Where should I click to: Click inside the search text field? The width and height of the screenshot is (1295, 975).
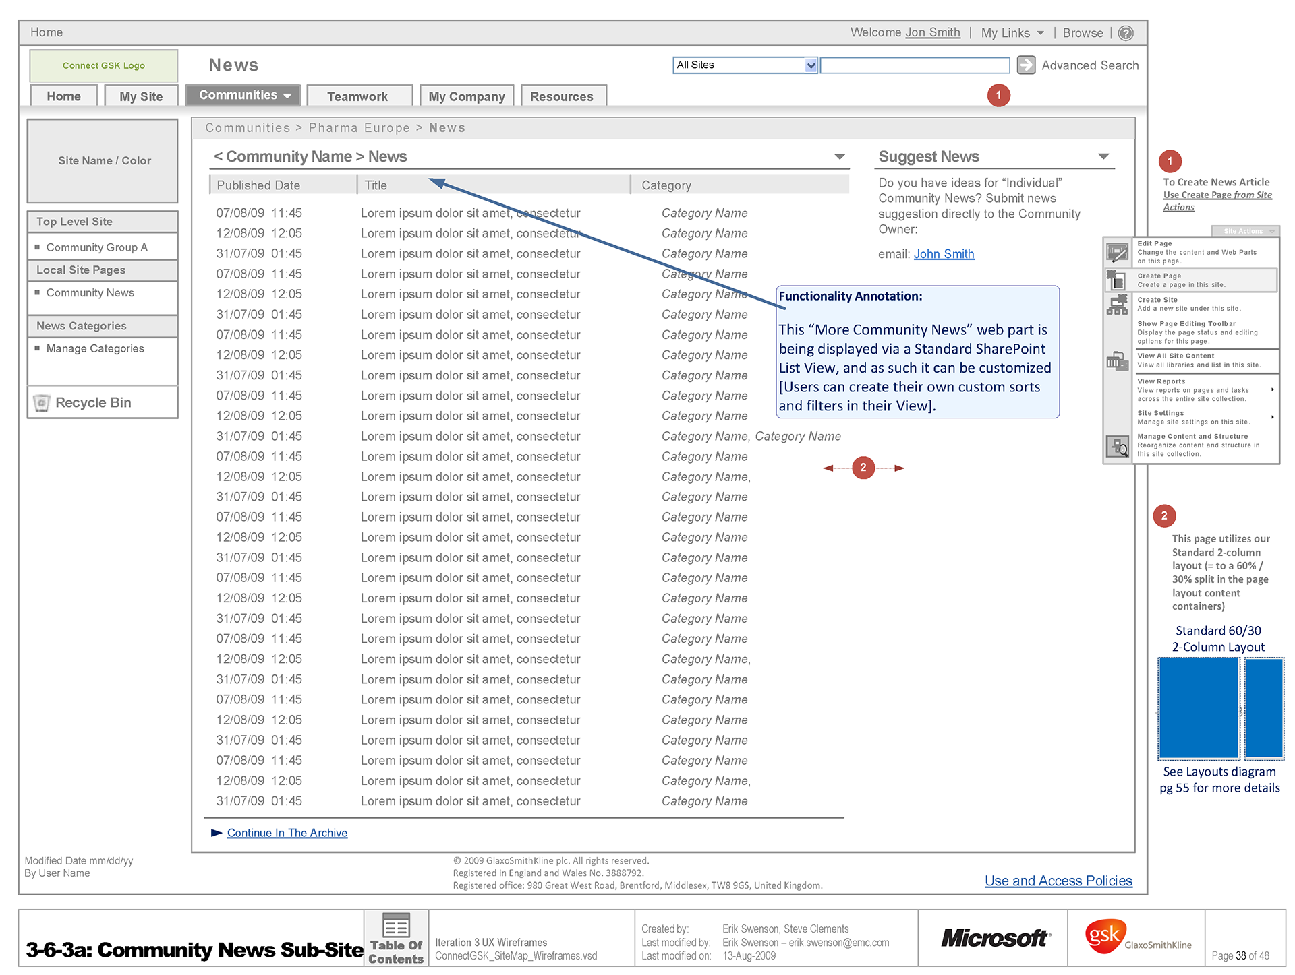coord(914,65)
